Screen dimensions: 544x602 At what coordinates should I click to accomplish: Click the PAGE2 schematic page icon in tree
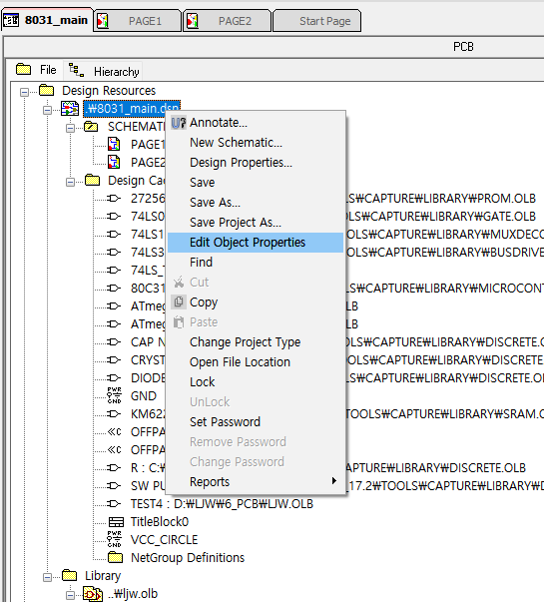pos(114,162)
